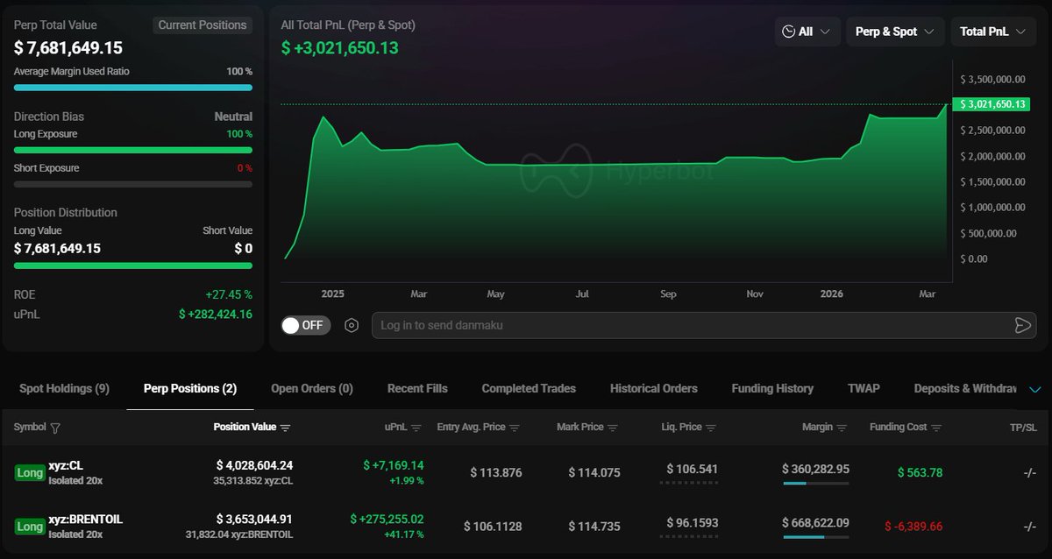Click Perp Total Value $ 7,681,649.15
The width and height of the screenshot is (1052, 559).
click(68, 48)
